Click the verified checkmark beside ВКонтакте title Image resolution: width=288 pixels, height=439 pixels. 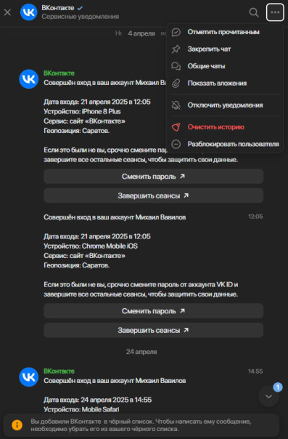[80, 8]
